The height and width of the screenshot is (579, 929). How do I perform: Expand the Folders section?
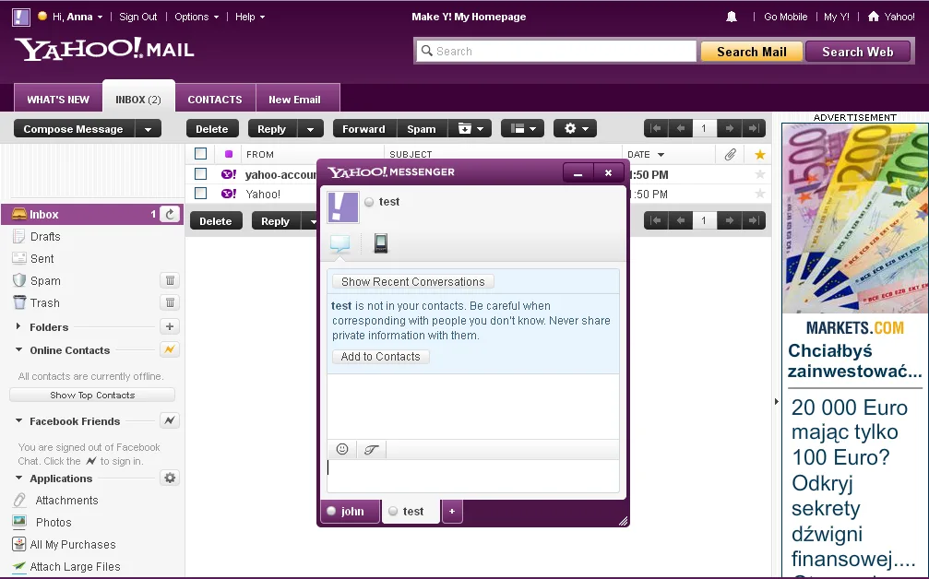[x=18, y=326]
